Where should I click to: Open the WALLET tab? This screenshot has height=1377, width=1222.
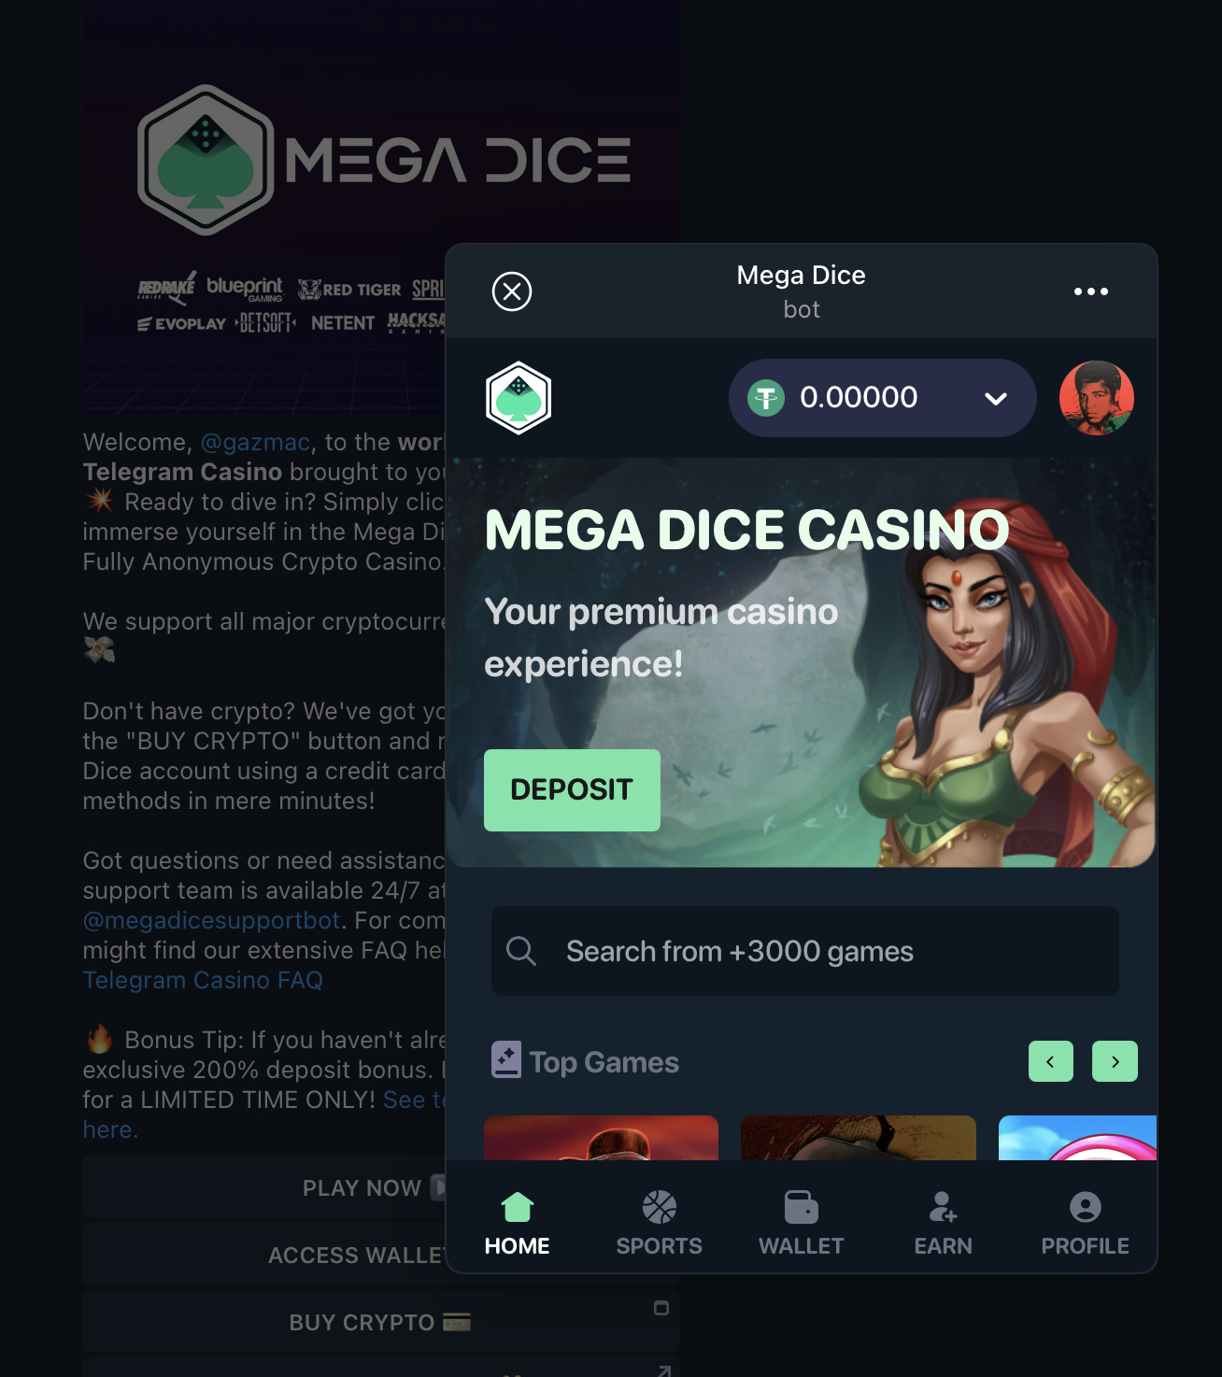[x=802, y=1224]
